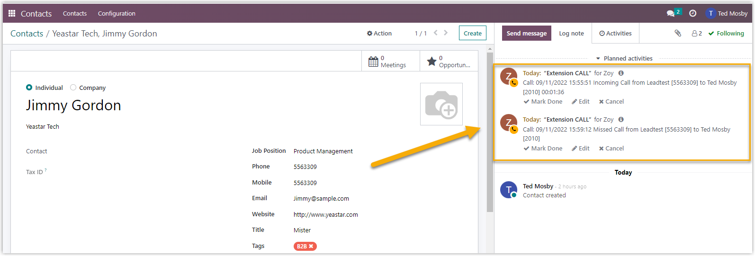Collapse the Planned activities section
The image size is (755, 256).
coord(624,59)
